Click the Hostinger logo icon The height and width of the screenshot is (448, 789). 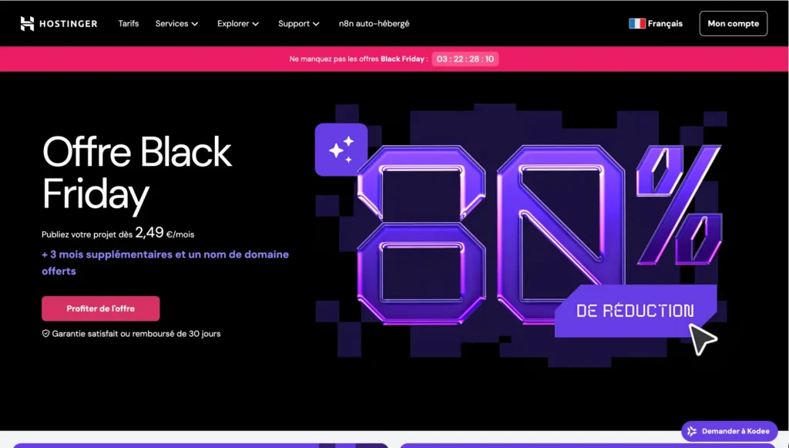(27, 24)
